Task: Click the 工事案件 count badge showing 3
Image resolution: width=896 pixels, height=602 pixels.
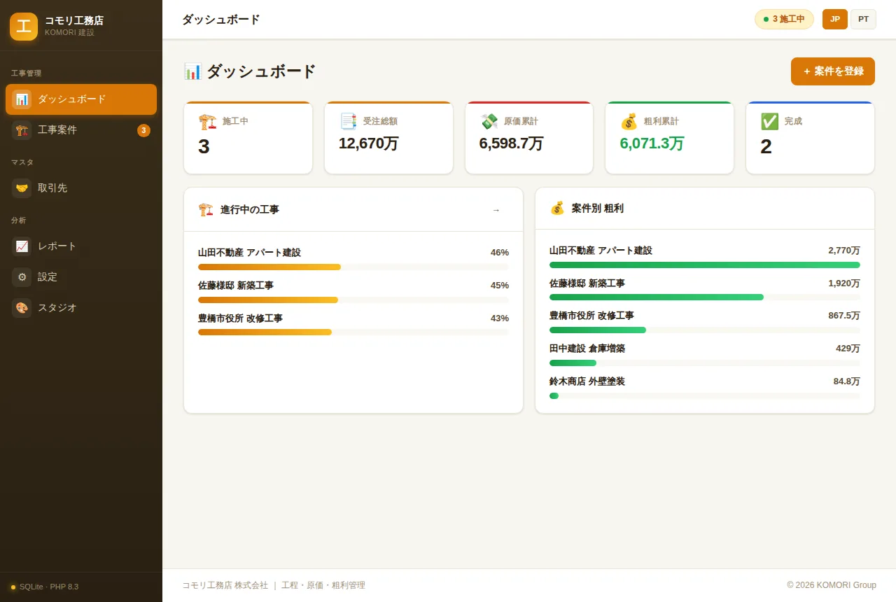Action: 143,130
